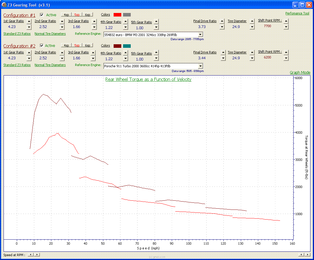Switch Graph Mode via the link
The image size is (314, 260).
pyautogui.click(x=300, y=72)
